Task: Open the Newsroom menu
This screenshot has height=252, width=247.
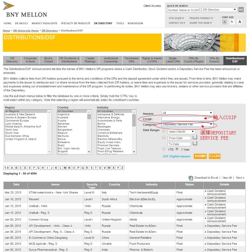Action: coord(135,23)
